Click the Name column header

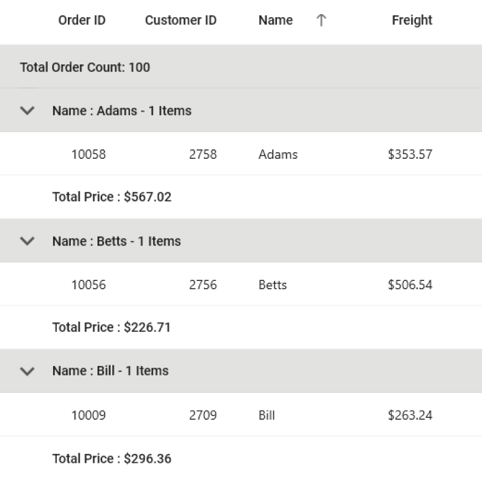(275, 21)
